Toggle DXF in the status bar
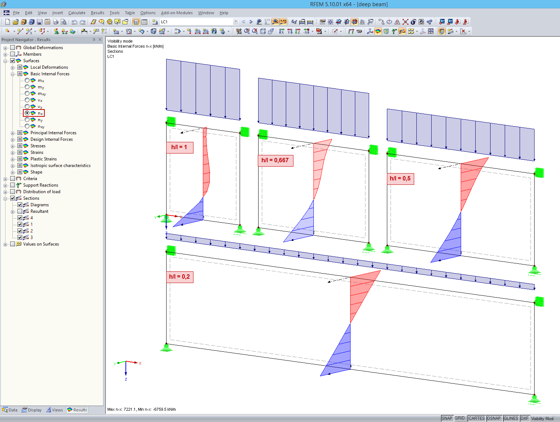 pos(524,418)
